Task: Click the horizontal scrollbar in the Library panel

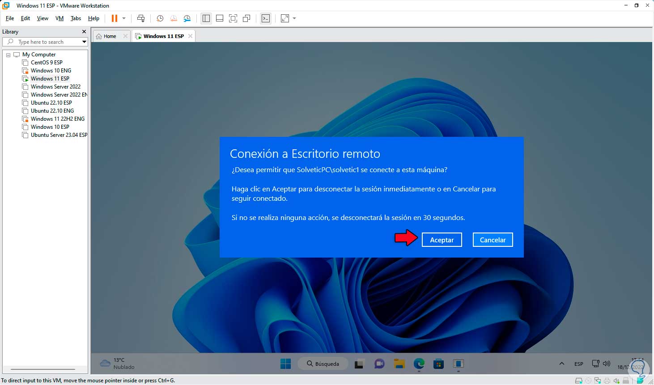Action: coord(43,369)
